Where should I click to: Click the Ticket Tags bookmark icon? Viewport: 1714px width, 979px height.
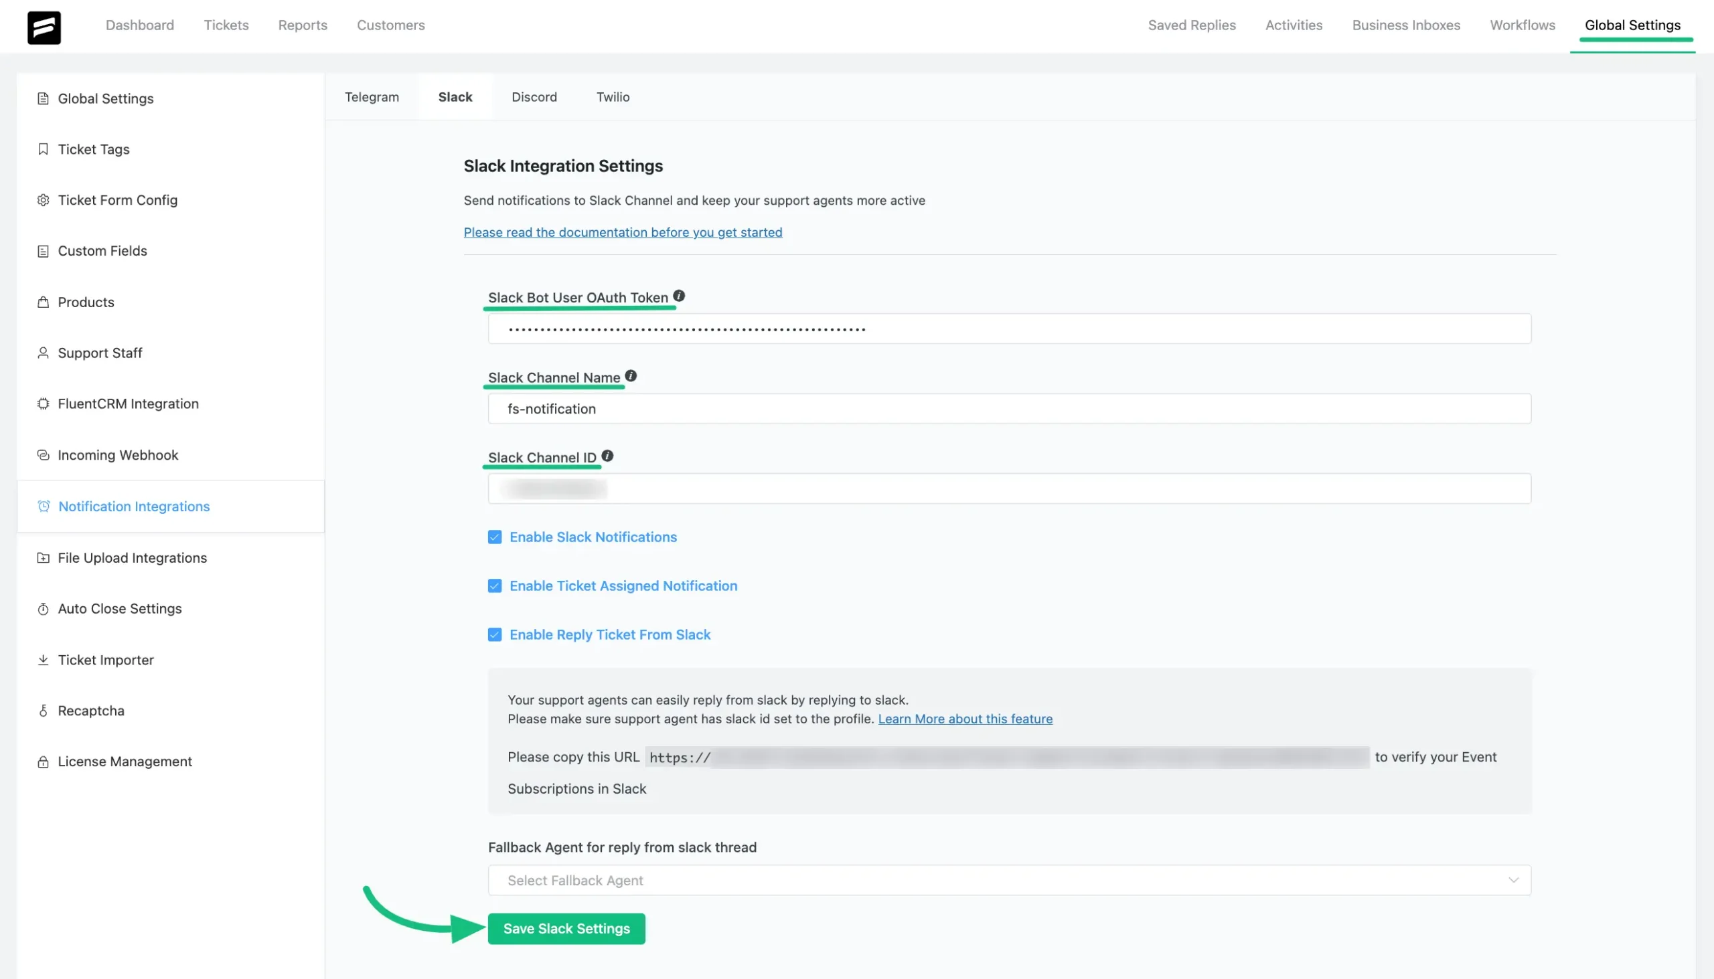pos(43,149)
